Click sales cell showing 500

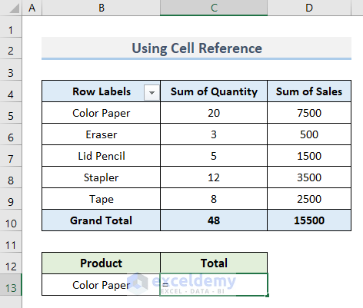[309, 134]
